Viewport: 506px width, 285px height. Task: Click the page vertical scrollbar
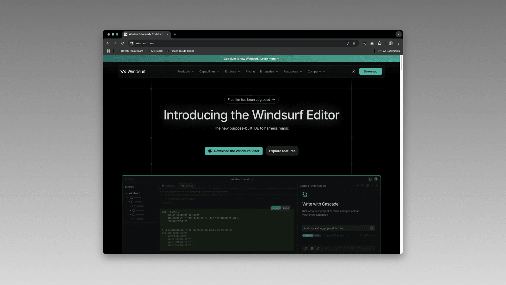pos(402,63)
